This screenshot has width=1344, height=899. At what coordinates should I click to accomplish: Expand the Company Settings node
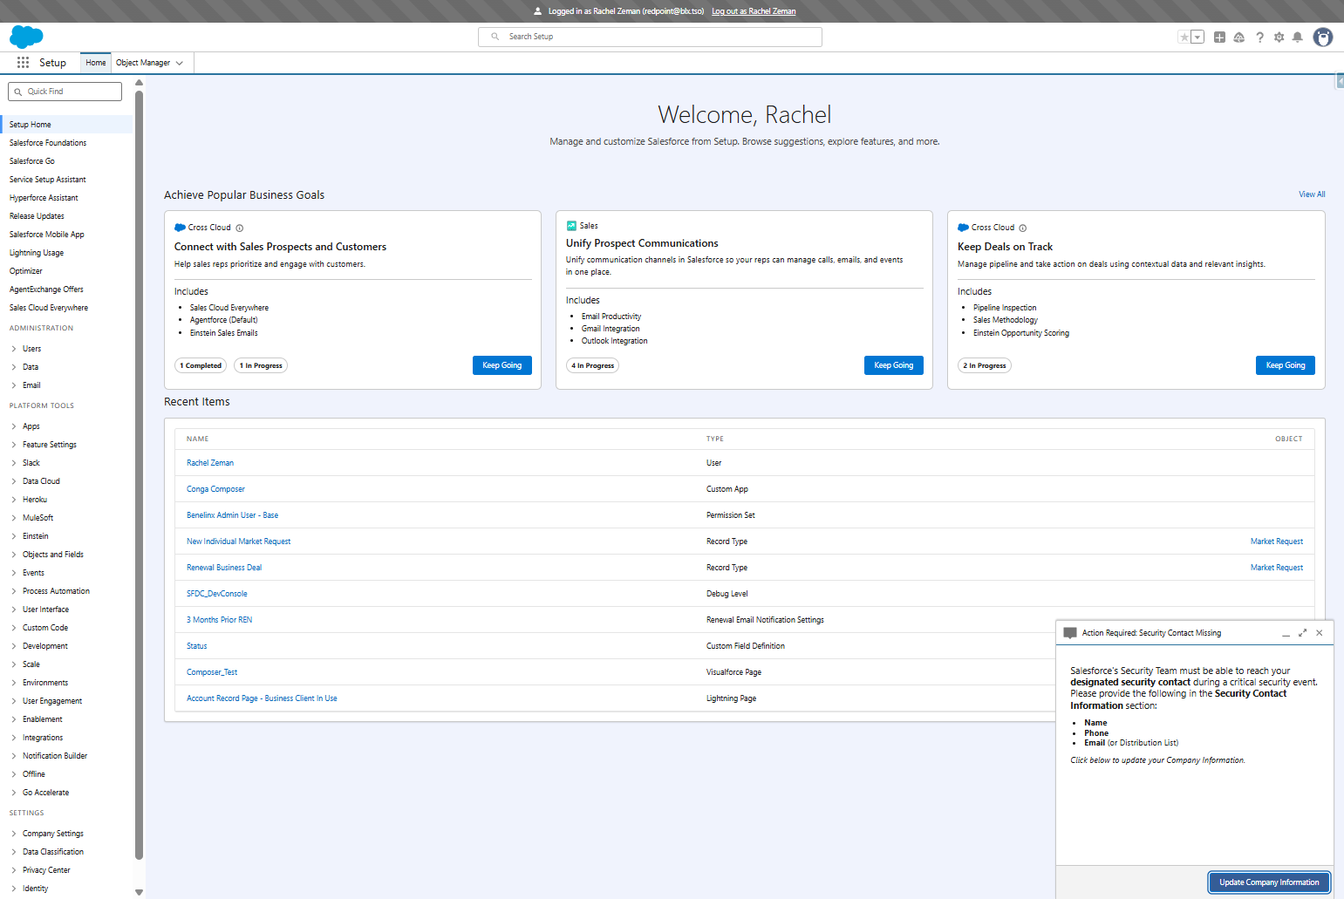14,834
